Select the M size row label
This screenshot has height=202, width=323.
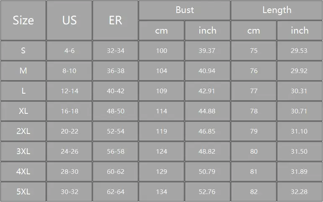click(x=23, y=71)
